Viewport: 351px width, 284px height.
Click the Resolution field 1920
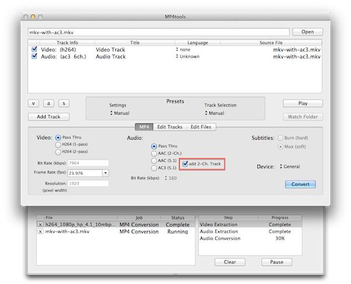click(x=88, y=183)
